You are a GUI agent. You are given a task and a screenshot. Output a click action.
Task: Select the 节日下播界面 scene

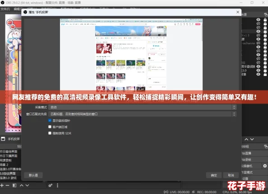coord(9,156)
